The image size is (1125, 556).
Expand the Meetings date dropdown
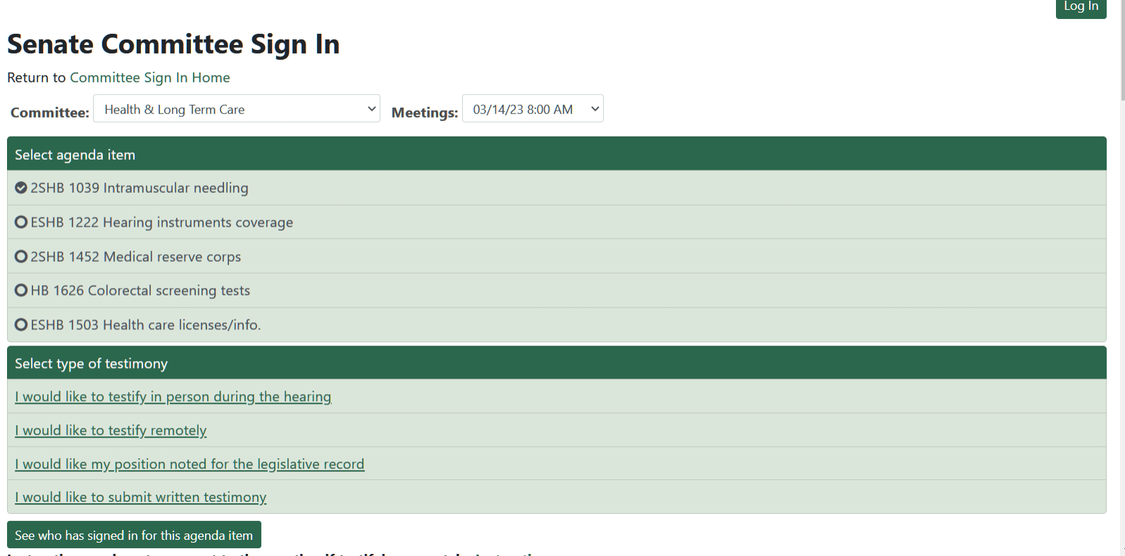(533, 109)
